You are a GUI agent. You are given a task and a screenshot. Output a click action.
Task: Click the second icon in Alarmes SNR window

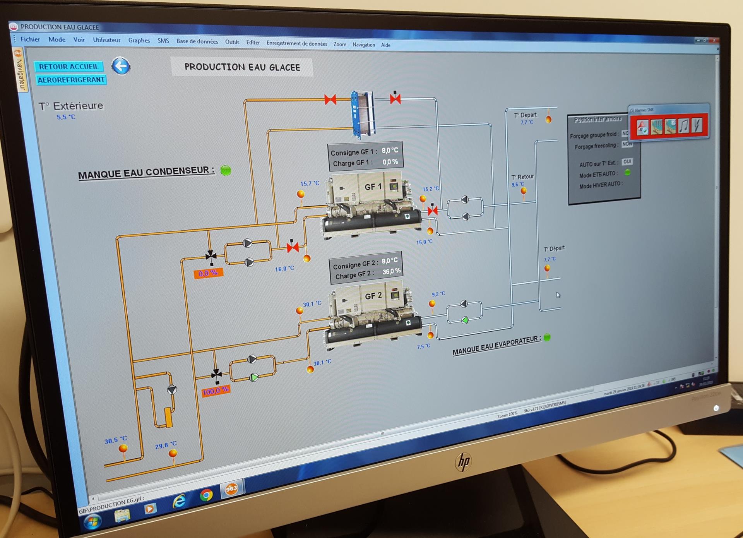pos(656,127)
